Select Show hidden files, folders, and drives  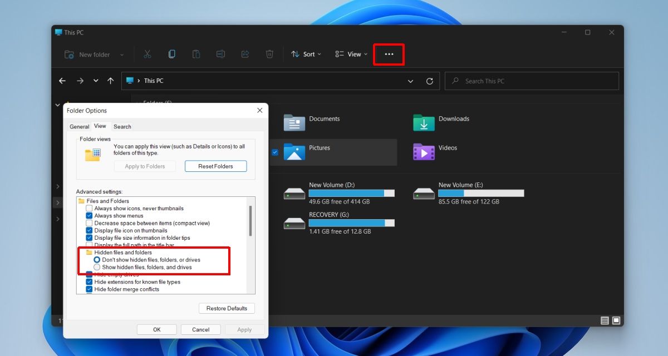[x=97, y=267]
